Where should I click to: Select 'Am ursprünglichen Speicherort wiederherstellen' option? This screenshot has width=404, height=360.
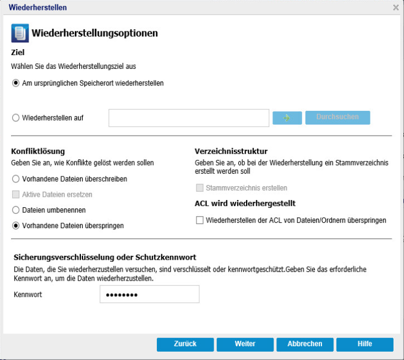point(15,83)
